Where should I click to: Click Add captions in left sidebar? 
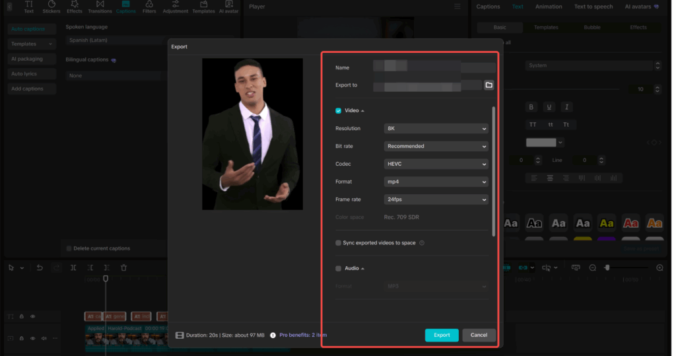(32, 89)
